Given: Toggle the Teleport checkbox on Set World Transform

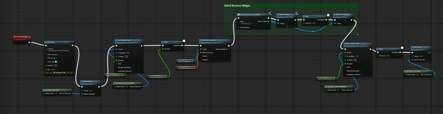Looking at the screenshot, I should tap(210, 60).
